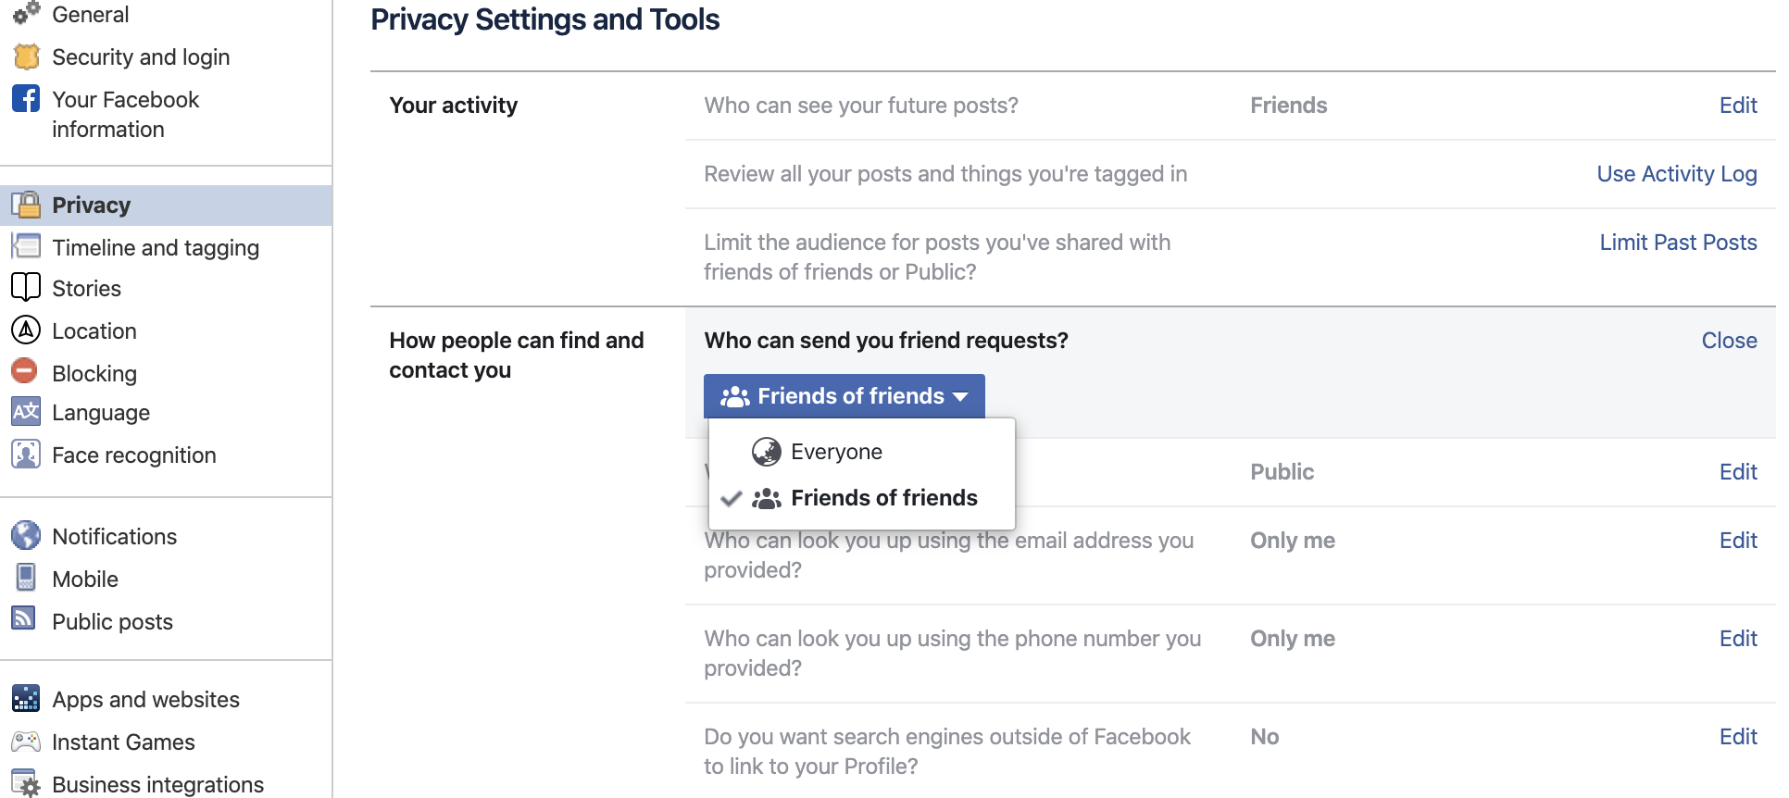Image resolution: width=1789 pixels, height=798 pixels.
Task: Click the Face recognition icon
Action: [x=26, y=455]
